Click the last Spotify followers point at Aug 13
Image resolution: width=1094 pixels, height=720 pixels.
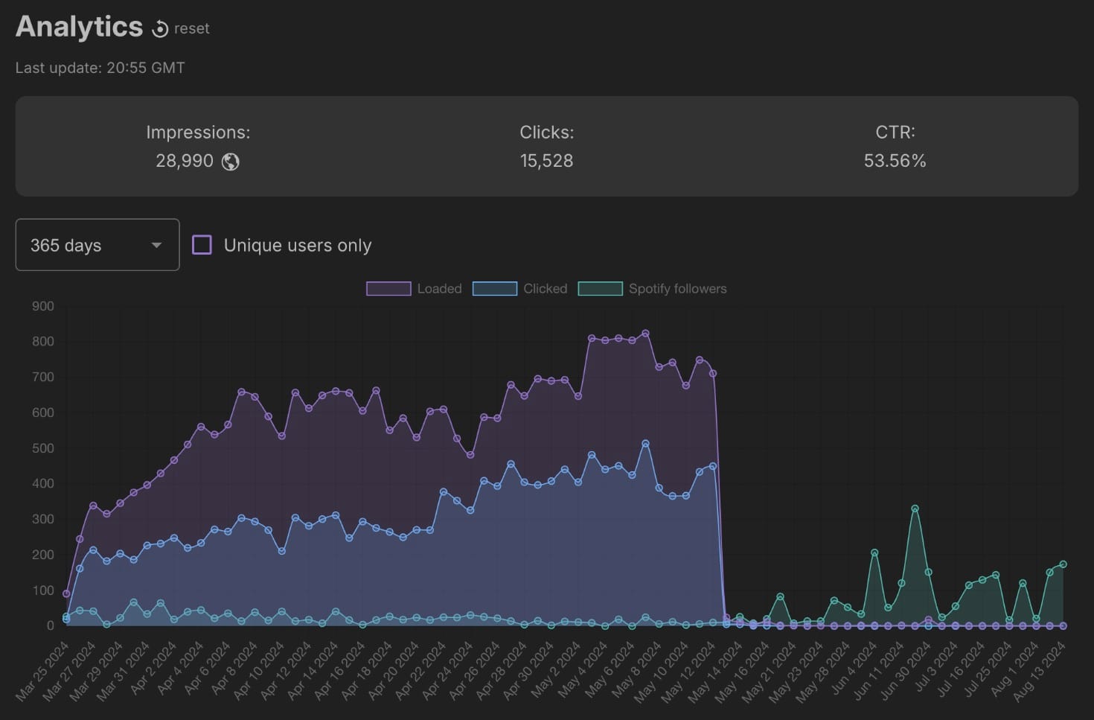point(1063,564)
